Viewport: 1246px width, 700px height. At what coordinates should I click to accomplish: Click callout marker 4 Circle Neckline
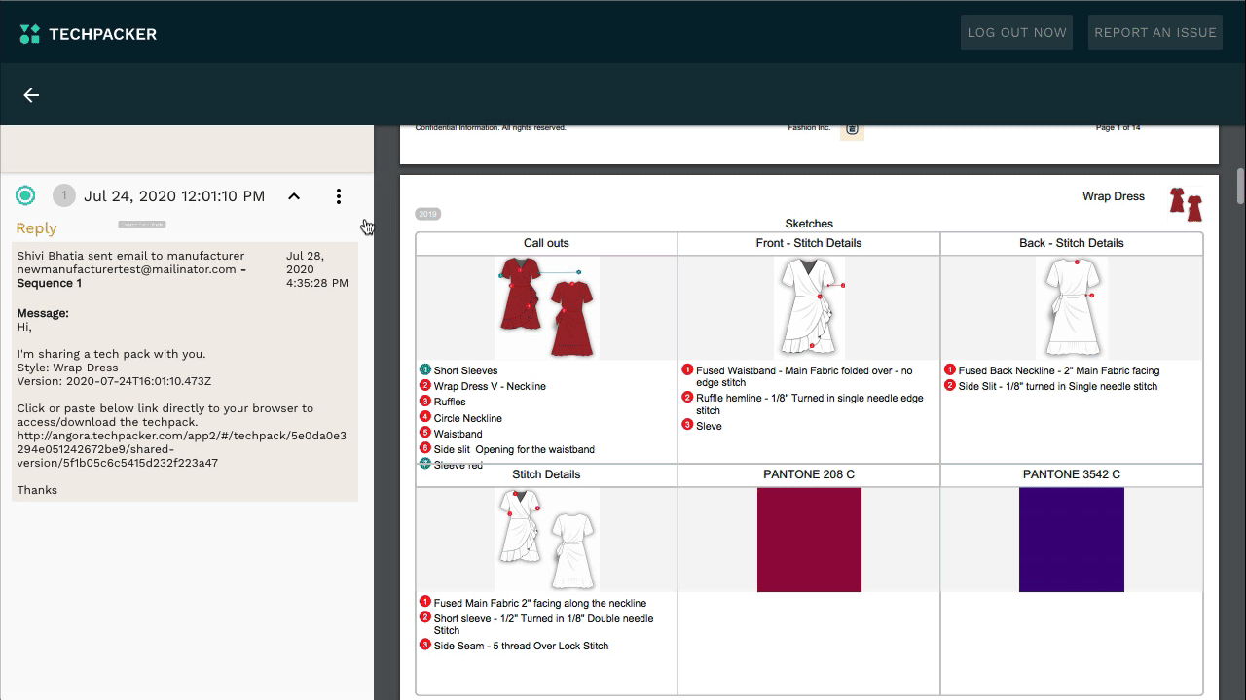[x=425, y=417]
